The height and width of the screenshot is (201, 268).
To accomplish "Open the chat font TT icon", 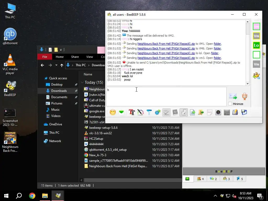I will 132,112.
